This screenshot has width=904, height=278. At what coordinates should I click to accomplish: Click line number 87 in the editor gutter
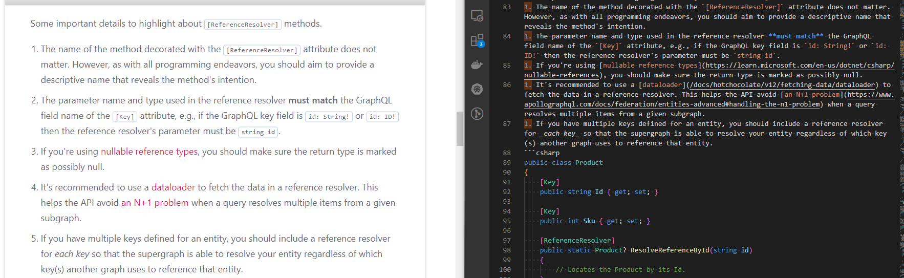tap(506, 124)
